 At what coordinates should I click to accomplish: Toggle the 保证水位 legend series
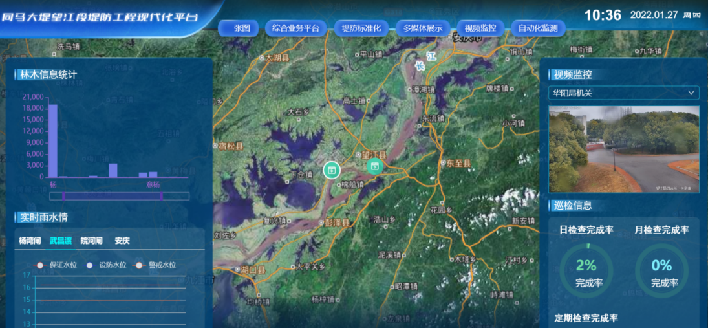[x=58, y=265]
